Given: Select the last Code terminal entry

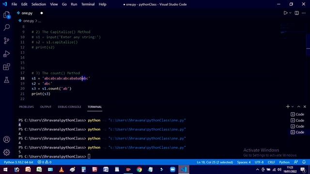Looking at the screenshot, I should (297, 132).
